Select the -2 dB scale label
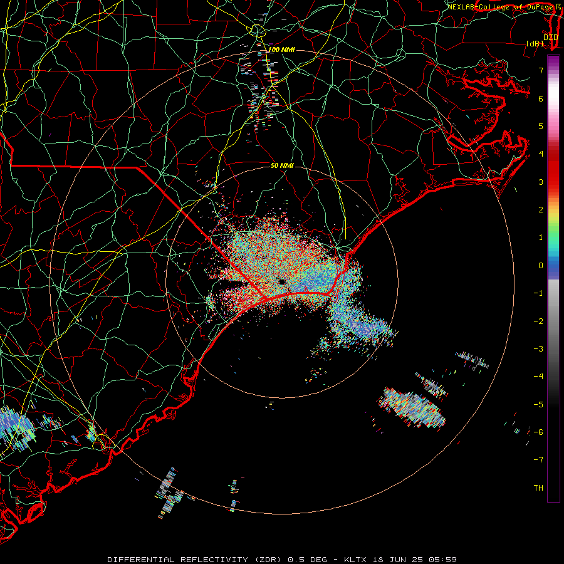 pos(538,321)
